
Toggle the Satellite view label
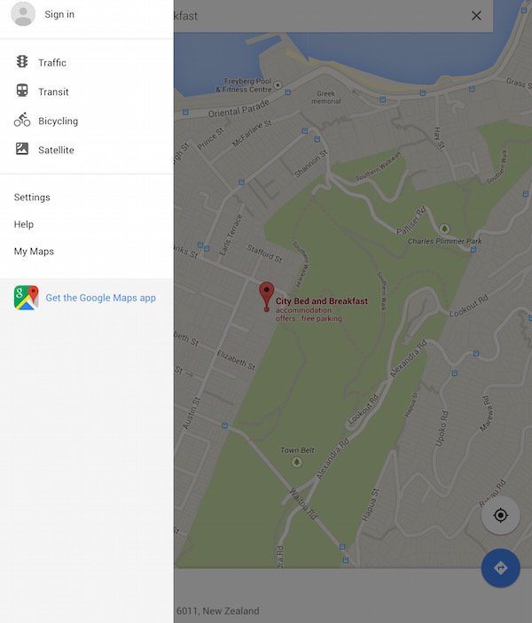coord(56,150)
